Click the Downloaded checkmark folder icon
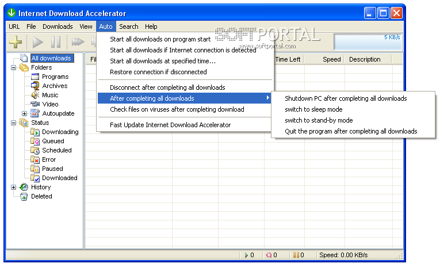 pyautogui.click(x=35, y=178)
